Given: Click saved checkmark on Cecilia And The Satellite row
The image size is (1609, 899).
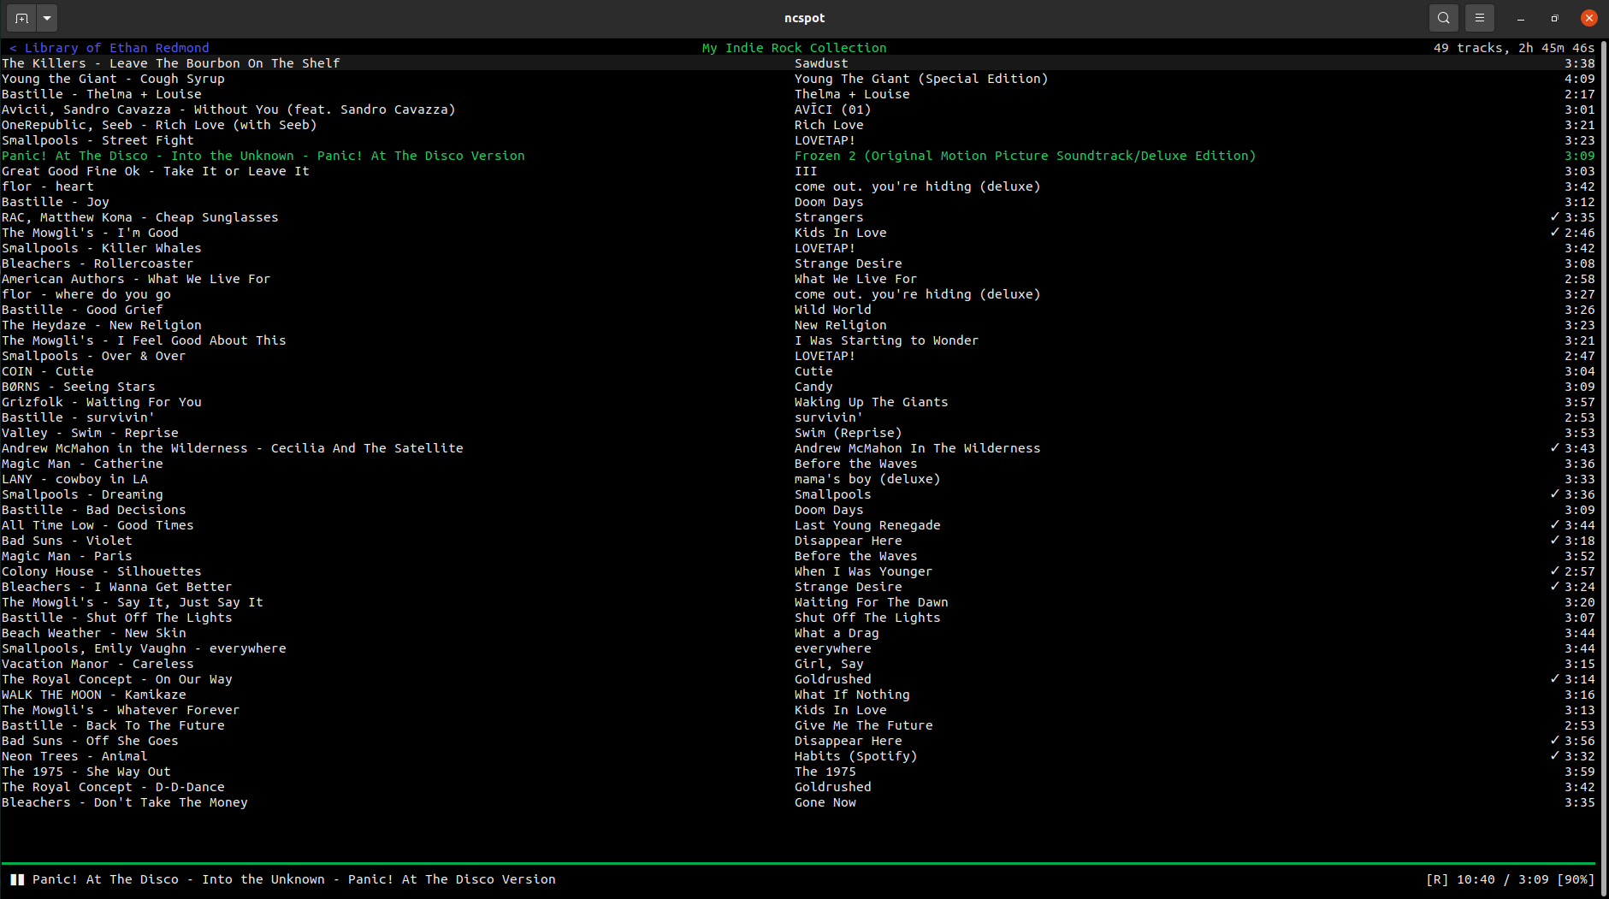Looking at the screenshot, I should pyautogui.click(x=1555, y=448).
